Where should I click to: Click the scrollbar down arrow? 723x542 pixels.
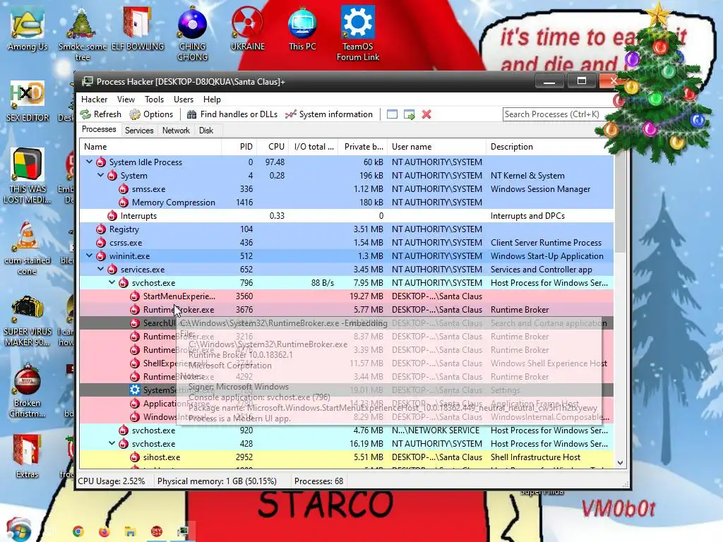tap(620, 463)
